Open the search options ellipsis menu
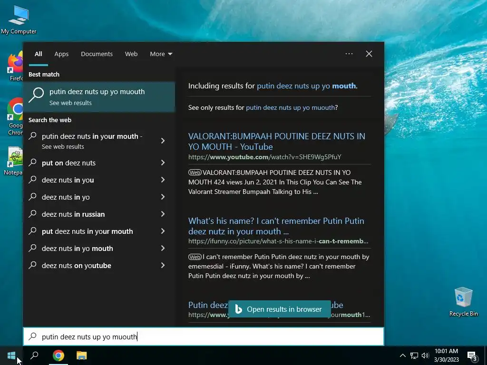 tap(349, 54)
